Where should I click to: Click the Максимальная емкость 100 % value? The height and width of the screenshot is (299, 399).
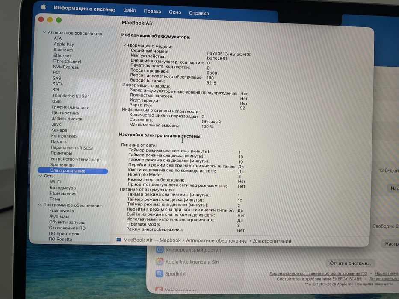208,126
